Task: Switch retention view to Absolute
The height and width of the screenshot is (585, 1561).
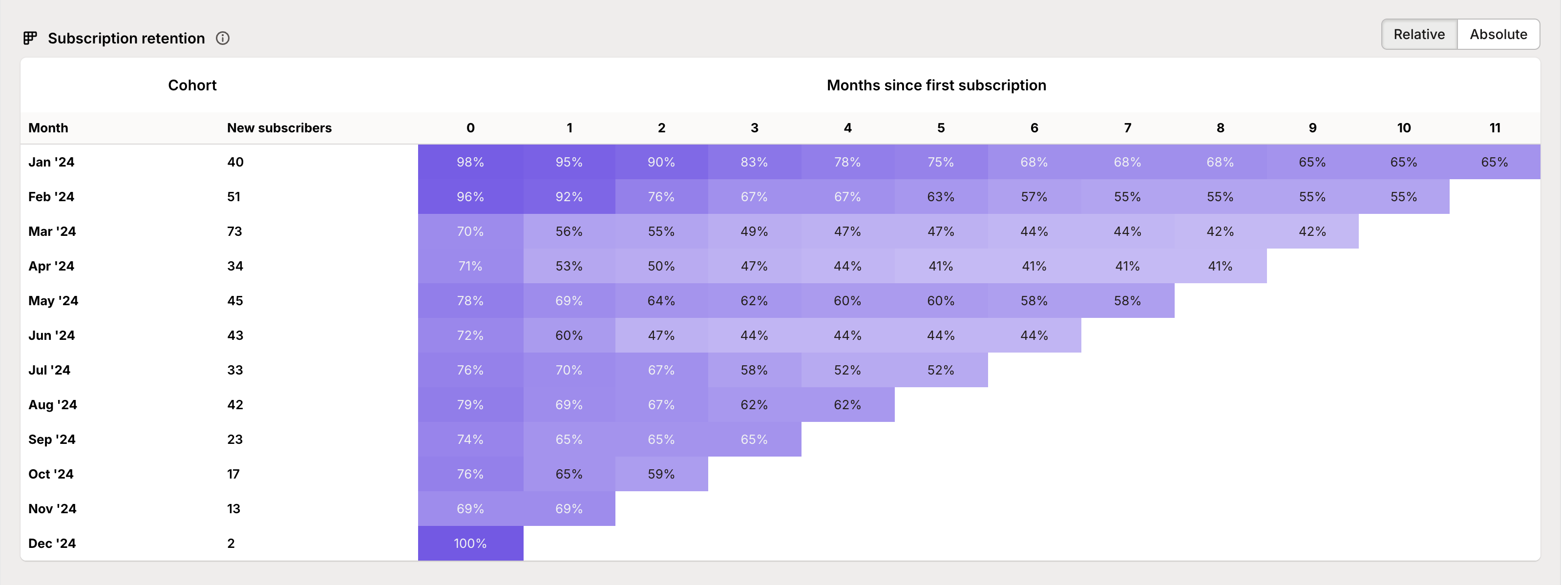Action: (x=1498, y=34)
